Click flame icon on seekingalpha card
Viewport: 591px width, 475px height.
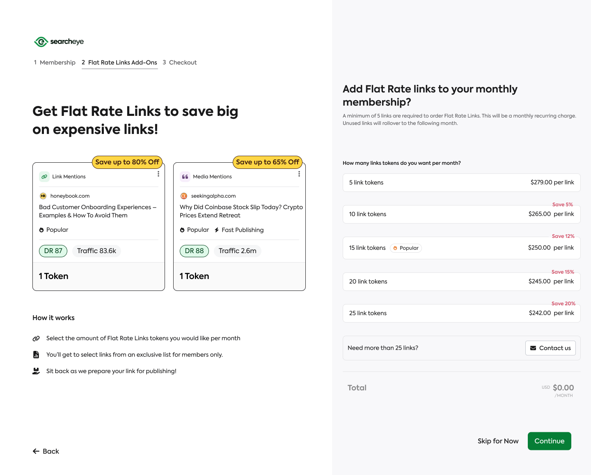click(x=182, y=230)
